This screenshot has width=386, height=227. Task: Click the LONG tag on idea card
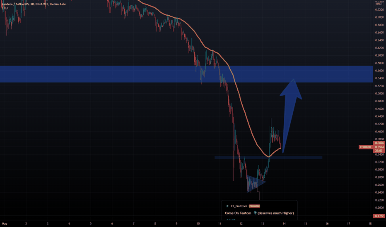coord(231,220)
